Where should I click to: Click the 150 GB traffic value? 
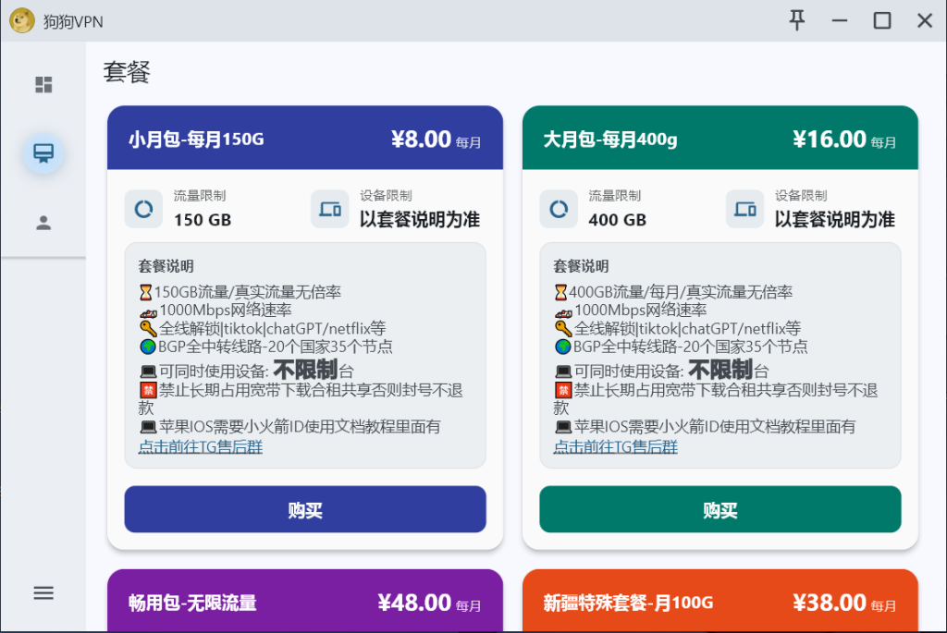pos(203,220)
